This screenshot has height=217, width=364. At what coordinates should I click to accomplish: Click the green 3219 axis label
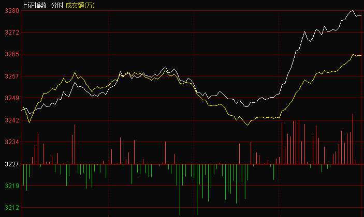click(x=12, y=185)
